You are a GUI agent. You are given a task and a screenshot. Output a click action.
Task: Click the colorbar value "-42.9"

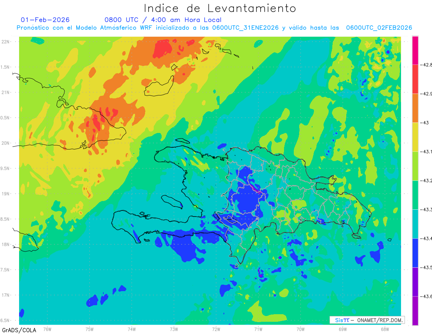click(426, 94)
